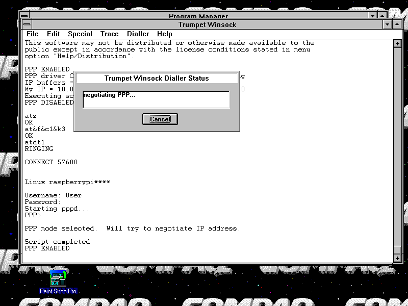Open the Help menu
408x306 pixels.
[164, 34]
